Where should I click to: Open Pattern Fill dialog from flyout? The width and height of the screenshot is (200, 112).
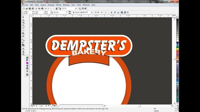tap(27, 63)
